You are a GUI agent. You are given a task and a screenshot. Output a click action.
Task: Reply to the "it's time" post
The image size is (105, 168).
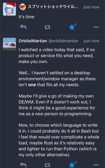(23, 27)
